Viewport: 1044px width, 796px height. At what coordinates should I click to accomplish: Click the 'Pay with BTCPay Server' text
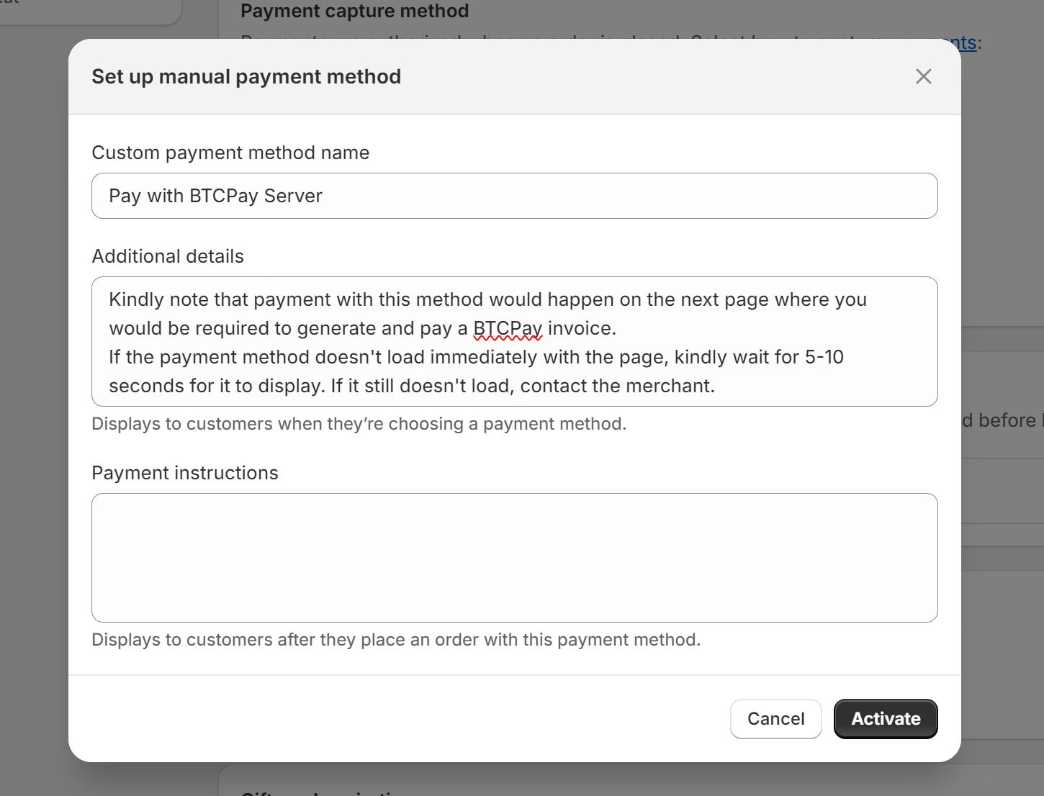coord(215,196)
